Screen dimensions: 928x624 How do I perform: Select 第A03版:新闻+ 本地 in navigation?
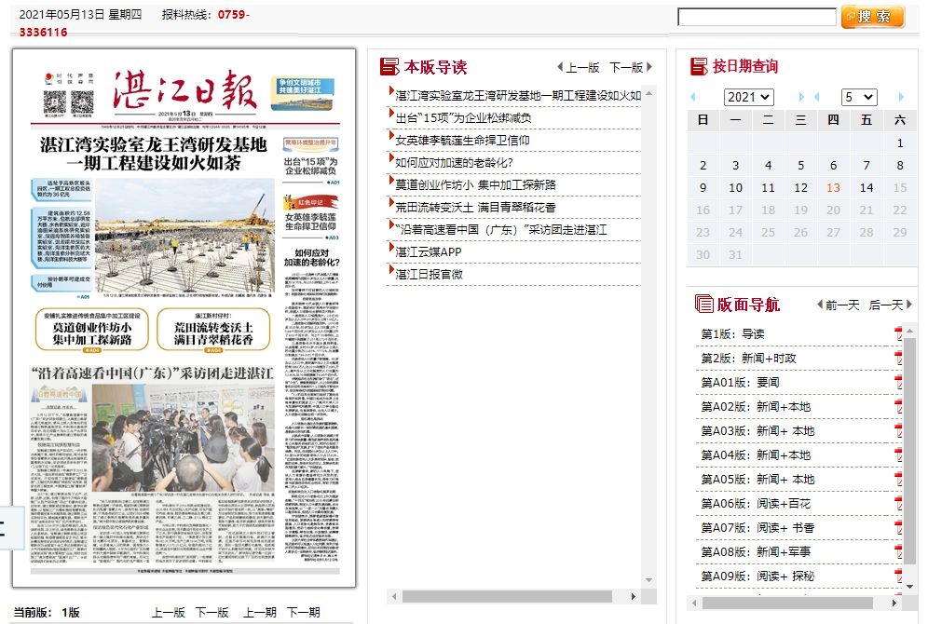point(758,431)
